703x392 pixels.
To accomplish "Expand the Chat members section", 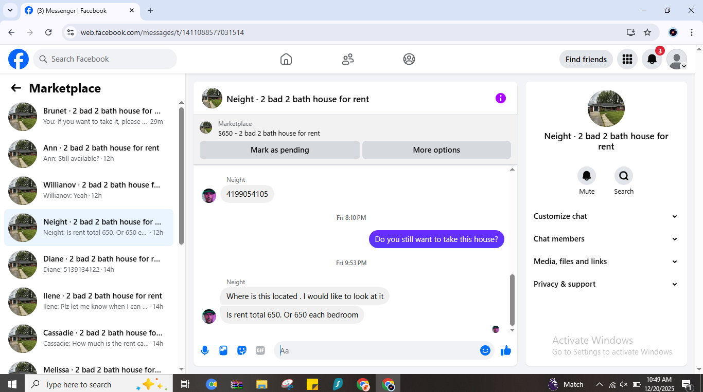I will pyautogui.click(x=606, y=239).
